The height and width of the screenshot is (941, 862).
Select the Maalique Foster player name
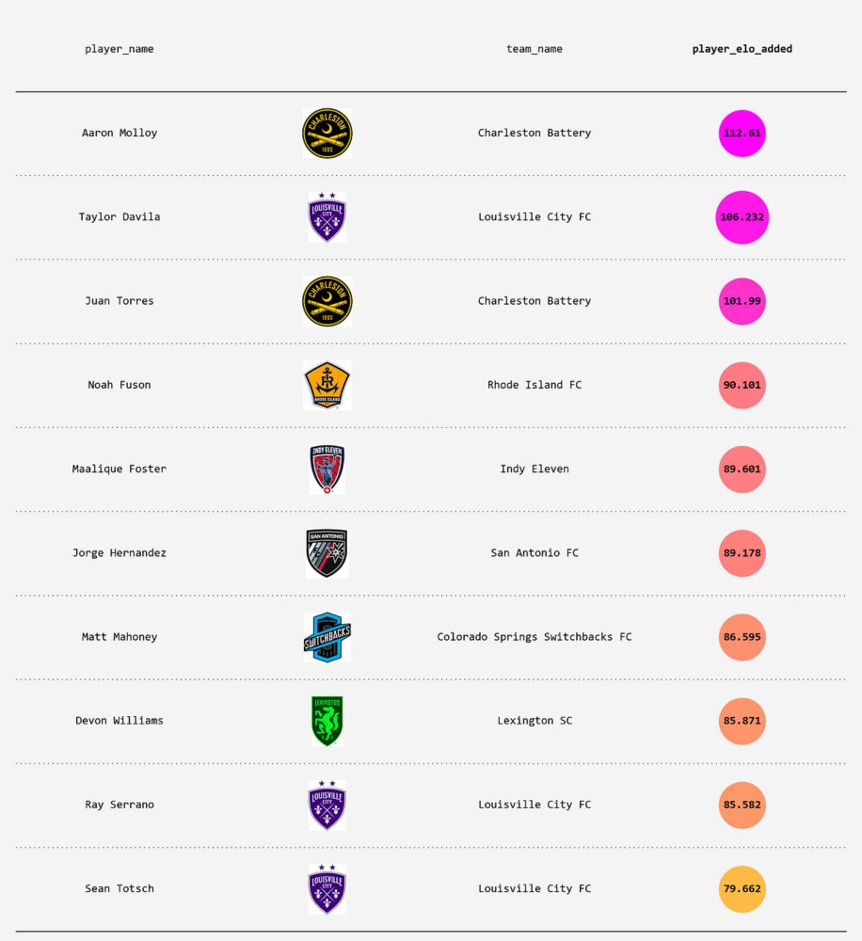[x=120, y=469]
